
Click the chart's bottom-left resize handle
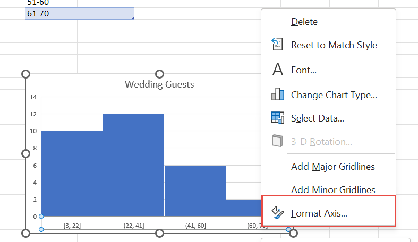tap(25, 233)
